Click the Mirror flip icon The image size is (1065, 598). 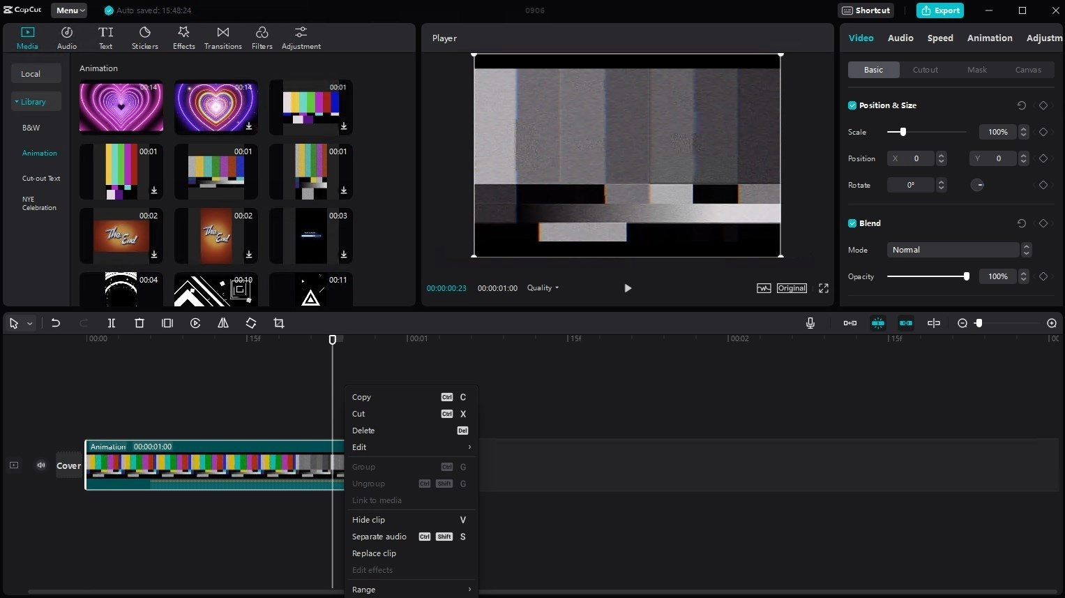[223, 323]
